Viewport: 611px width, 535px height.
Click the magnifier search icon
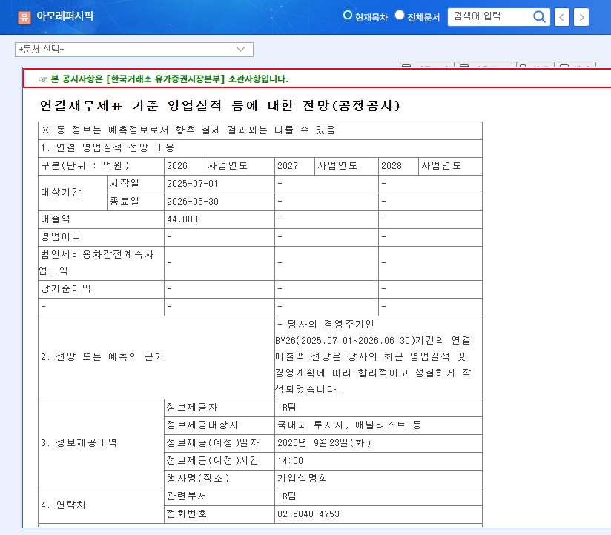click(x=539, y=17)
